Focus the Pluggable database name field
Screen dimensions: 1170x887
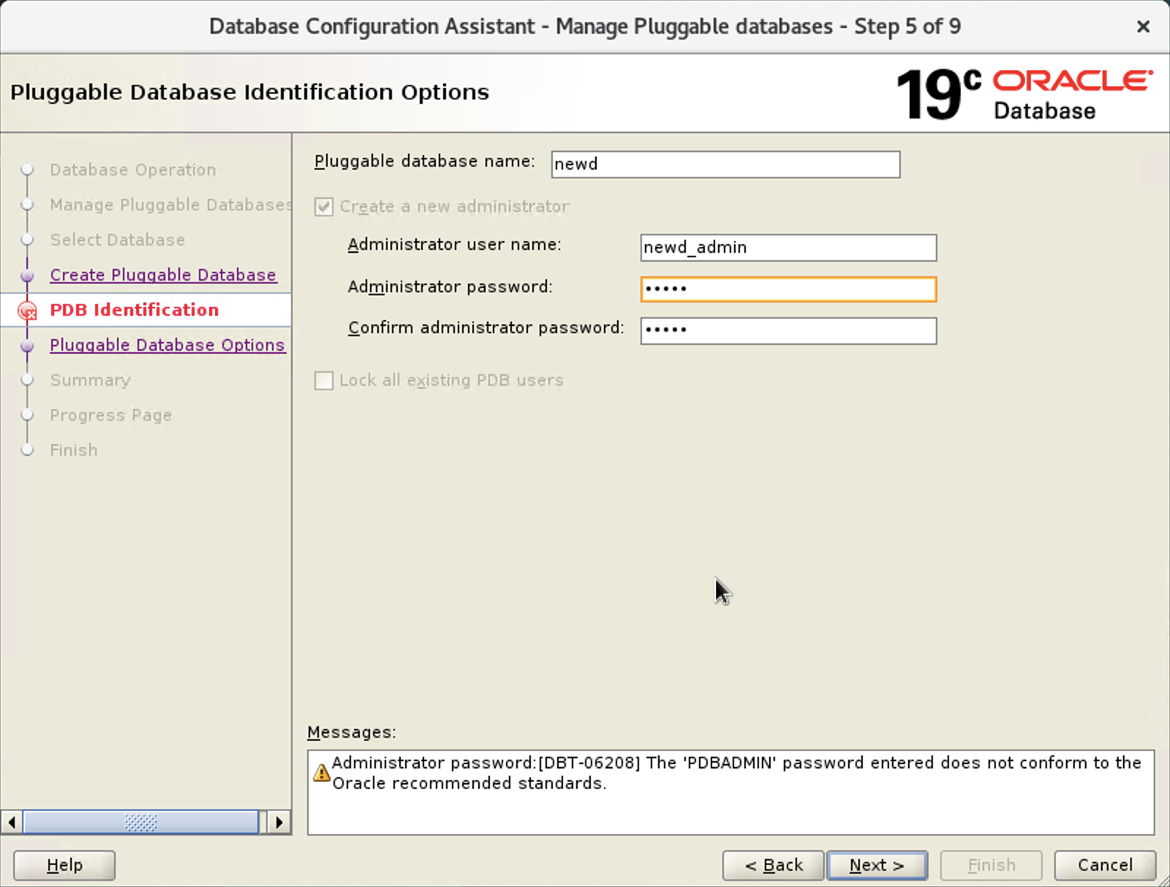pos(725,164)
